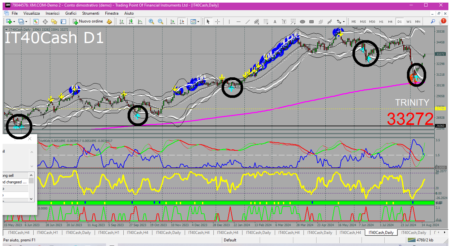Open the MetaEditor book icon

pyautogui.click(x=109, y=22)
